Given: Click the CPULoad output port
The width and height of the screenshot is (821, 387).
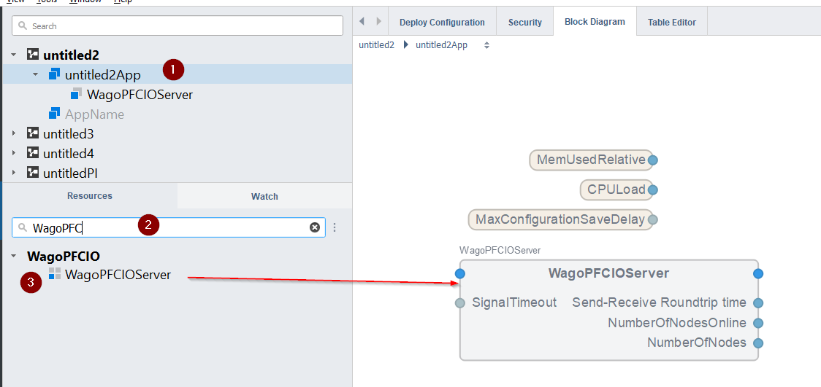Looking at the screenshot, I should (x=652, y=190).
